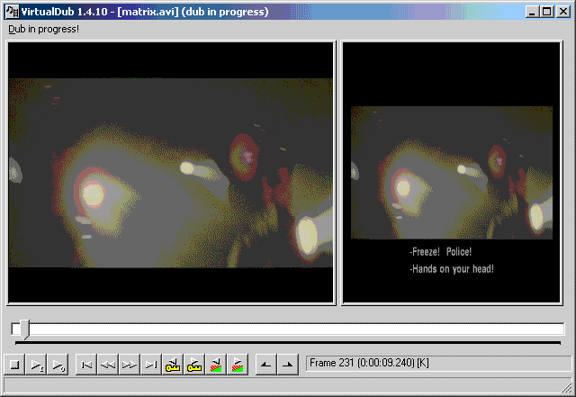Click the VirtualDub 1.4.10 title bar text

[x=145, y=12]
